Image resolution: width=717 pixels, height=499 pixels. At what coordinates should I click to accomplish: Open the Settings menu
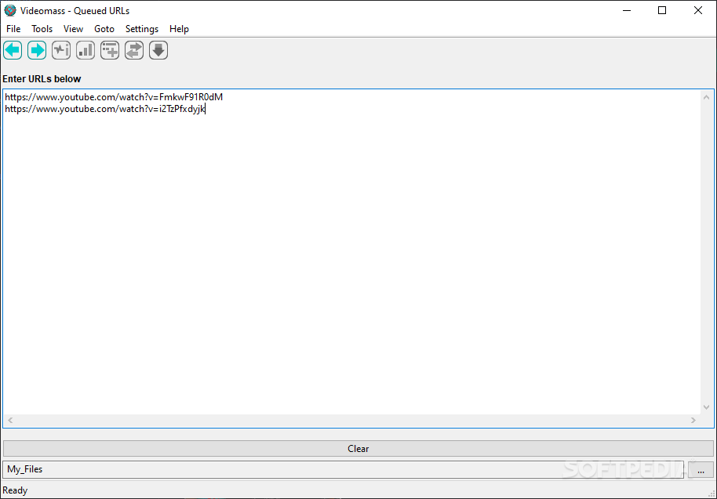coord(142,29)
